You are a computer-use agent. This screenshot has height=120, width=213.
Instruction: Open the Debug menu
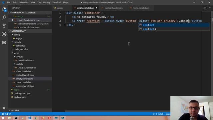click(x=46, y=2)
